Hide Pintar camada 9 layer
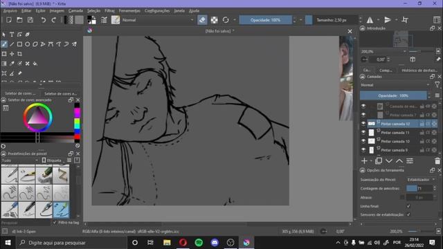Viewport: 443px width, 249px height. pos(363,150)
